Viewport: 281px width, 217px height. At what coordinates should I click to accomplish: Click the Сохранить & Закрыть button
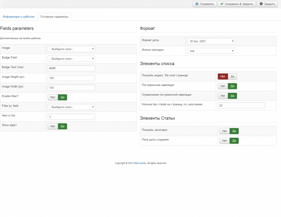tap(237, 4)
